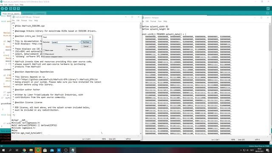The height and width of the screenshot is (153, 272).
Task: Click the Adafruit_SSD1306.cpp Notepad title icon
Action: pos(13,17)
